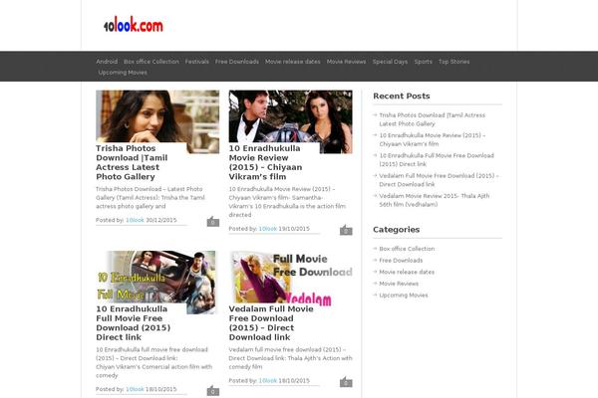Select Special Days menu item
Viewport: 598px width, 398px height.
[x=390, y=62]
